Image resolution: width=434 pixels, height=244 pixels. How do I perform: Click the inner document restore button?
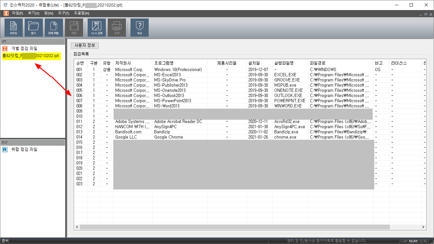coord(425,14)
